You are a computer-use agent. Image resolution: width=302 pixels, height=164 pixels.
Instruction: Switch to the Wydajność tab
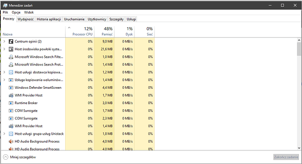click(25, 19)
